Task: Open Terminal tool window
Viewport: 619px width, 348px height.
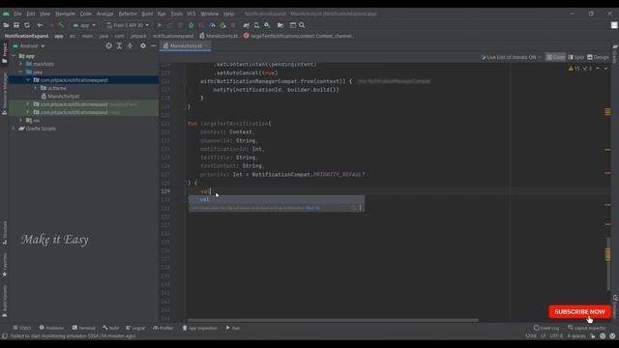Action: (x=84, y=328)
